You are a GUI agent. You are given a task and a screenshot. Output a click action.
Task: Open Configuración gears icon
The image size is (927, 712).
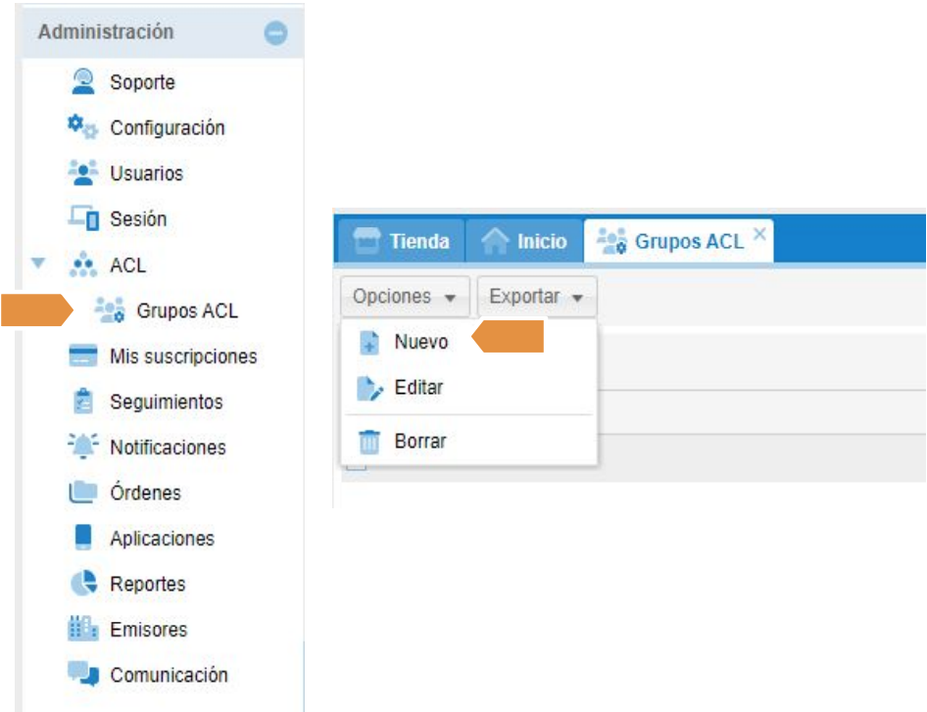(x=82, y=127)
